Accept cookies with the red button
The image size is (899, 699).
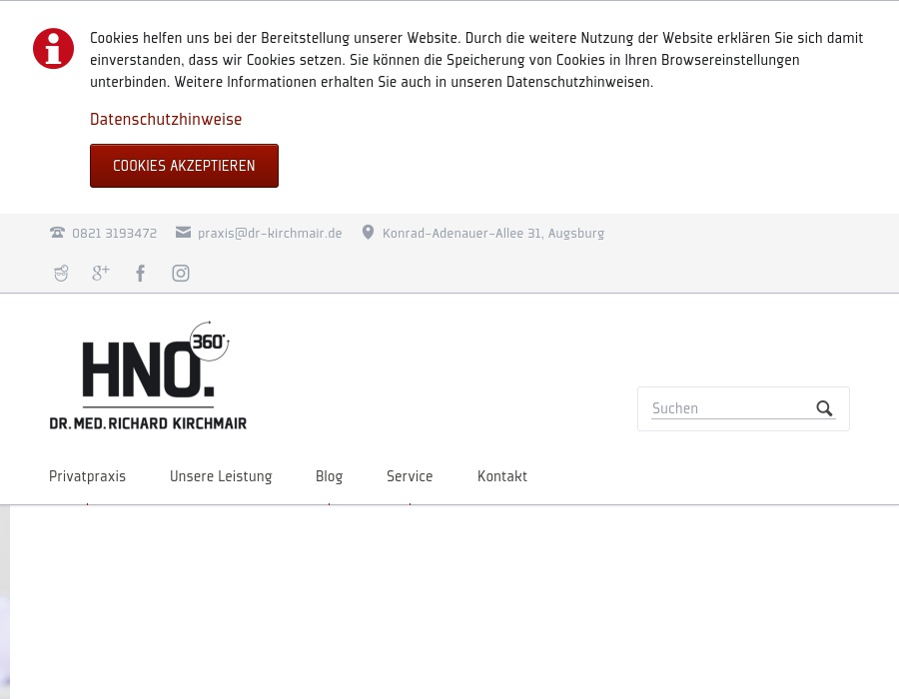[x=184, y=166]
